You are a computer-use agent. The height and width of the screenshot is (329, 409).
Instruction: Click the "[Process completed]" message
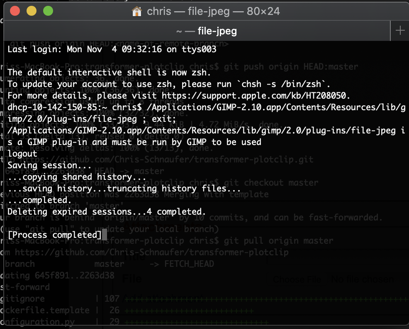pyautogui.click(x=54, y=235)
